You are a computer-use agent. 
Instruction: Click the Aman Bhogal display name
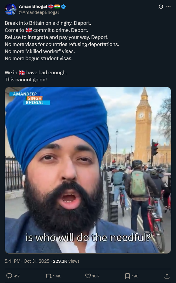pos(33,6)
